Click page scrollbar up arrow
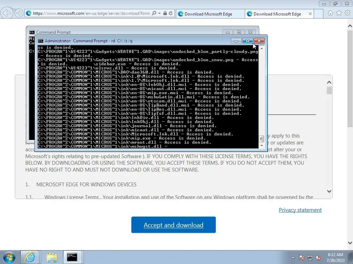The height and width of the screenshot is (264, 353). 350,26
